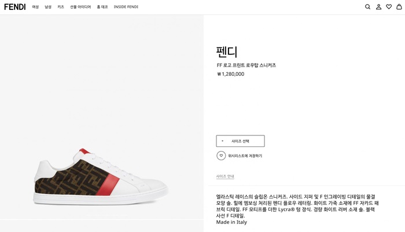Select the 키즈 menu item

61,7
